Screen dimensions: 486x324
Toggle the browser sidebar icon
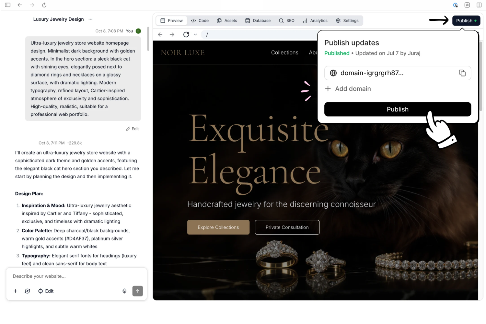(7, 5)
